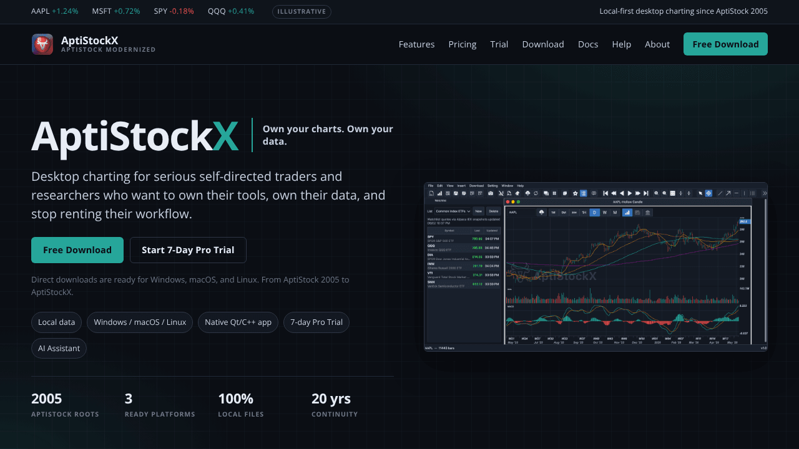Click the AptiStockX bull logo icon
Image resolution: width=799 pixels, height=449 pixels.
(x=42, y=44)
